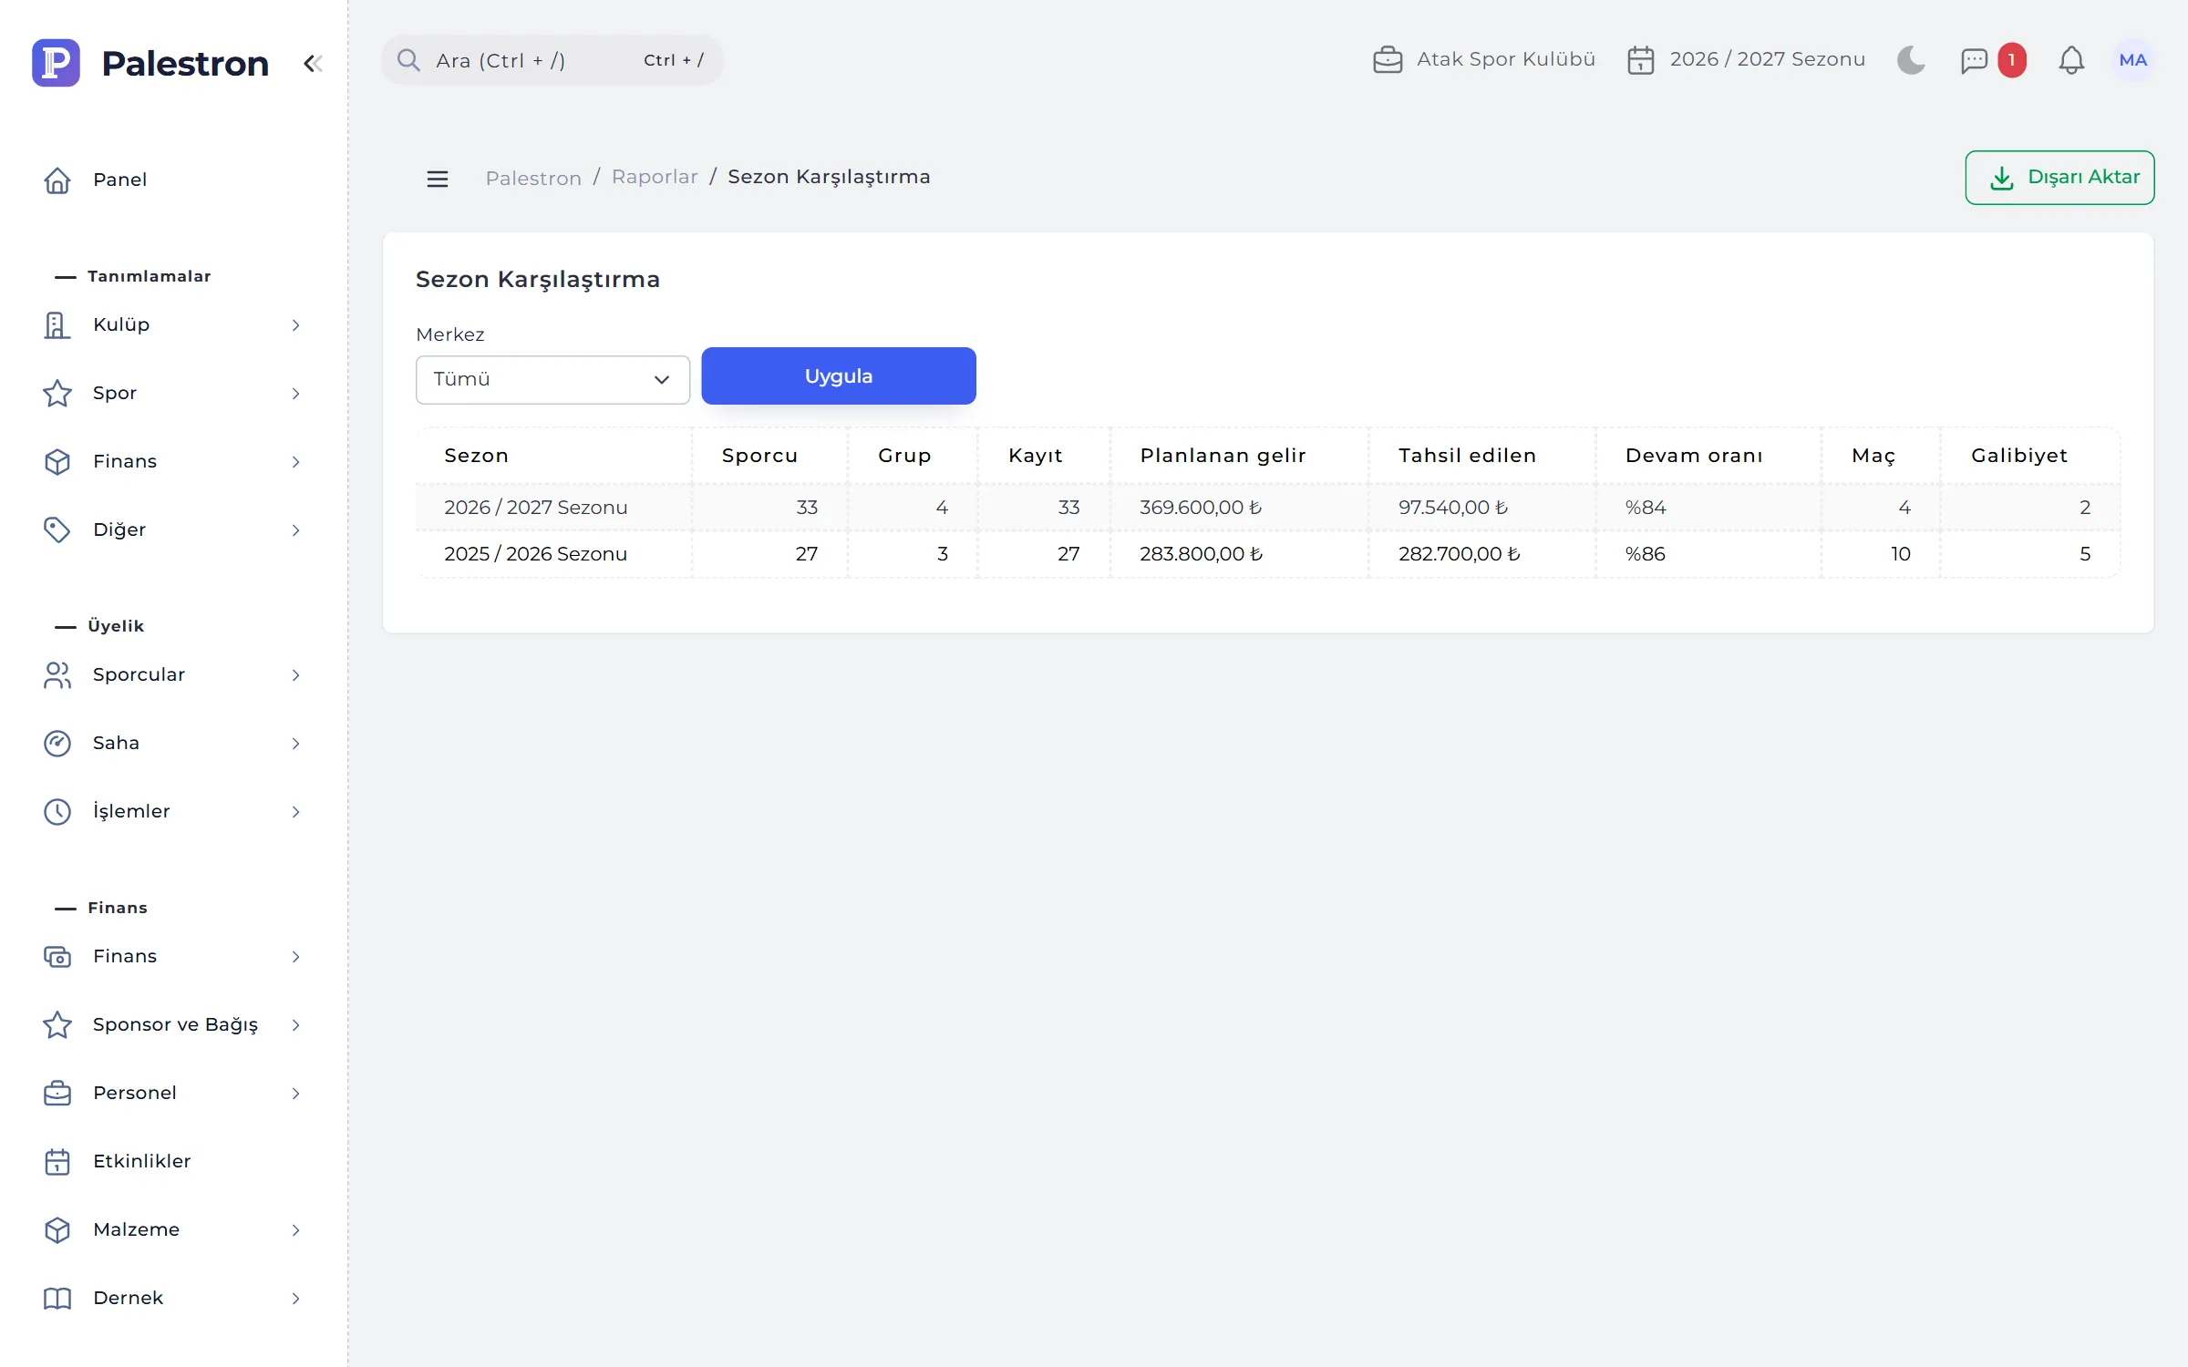This screenshot has height=1367, width=2188.
Task: Click the MA user avatar
Action: 2132,60
